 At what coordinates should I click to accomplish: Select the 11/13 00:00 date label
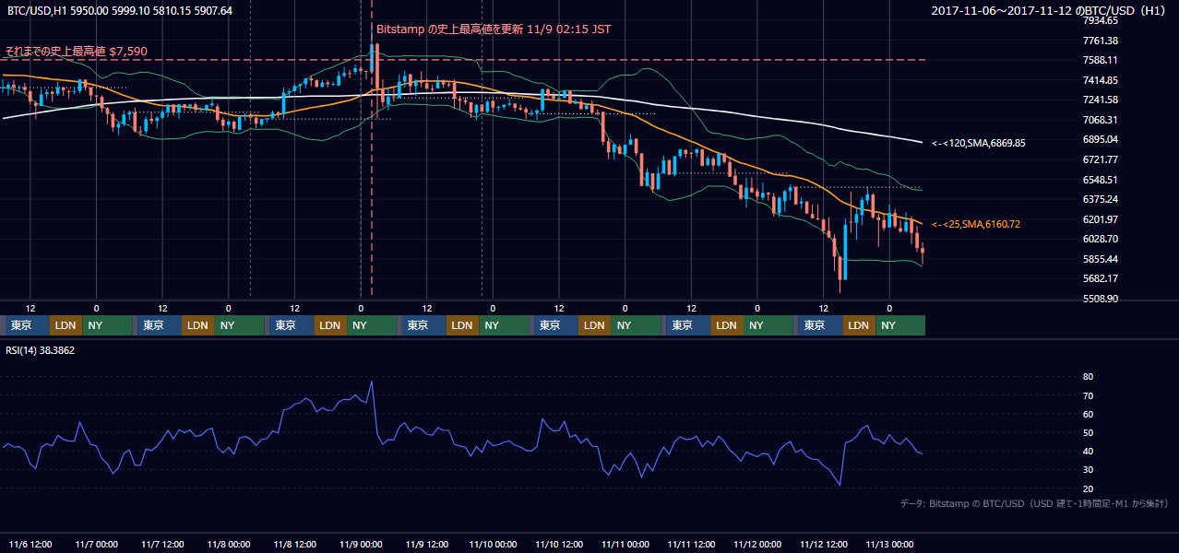pyautogui.click(x=889, y=544)
